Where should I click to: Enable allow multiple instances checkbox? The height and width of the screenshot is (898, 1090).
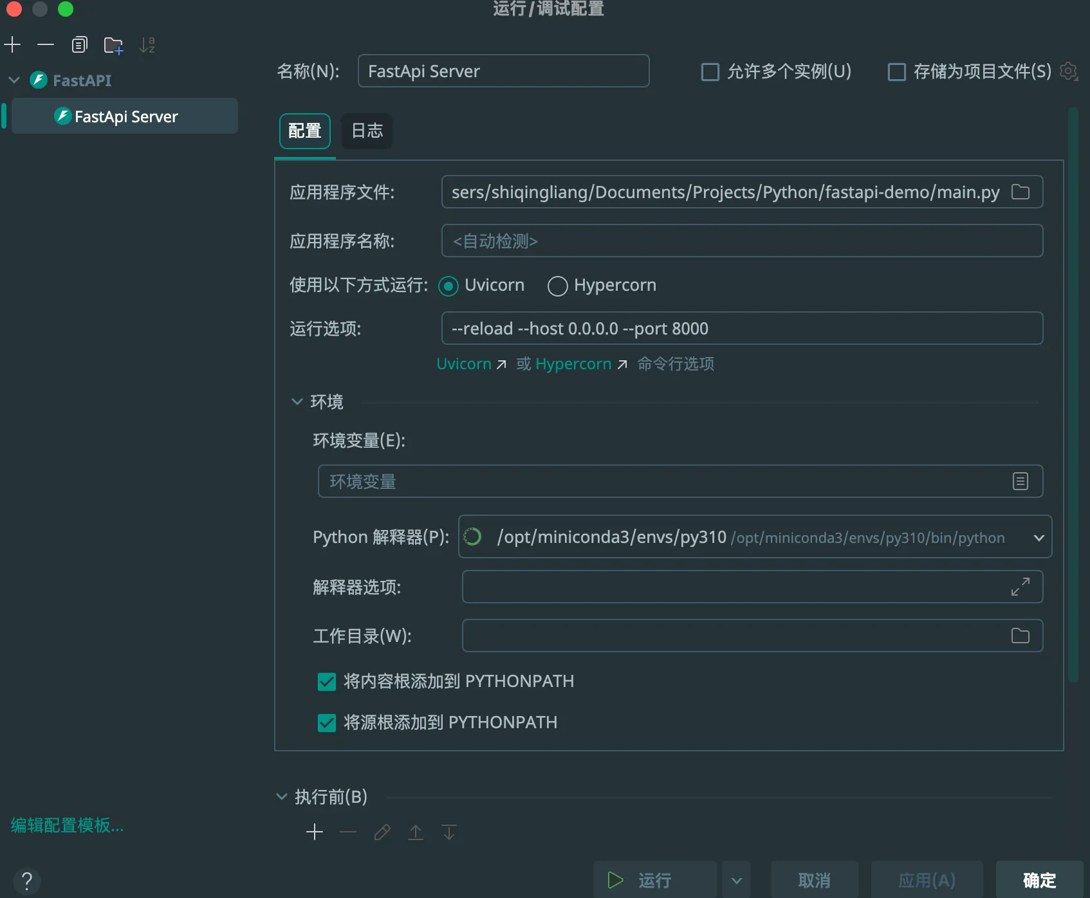(x=710, y=71)
